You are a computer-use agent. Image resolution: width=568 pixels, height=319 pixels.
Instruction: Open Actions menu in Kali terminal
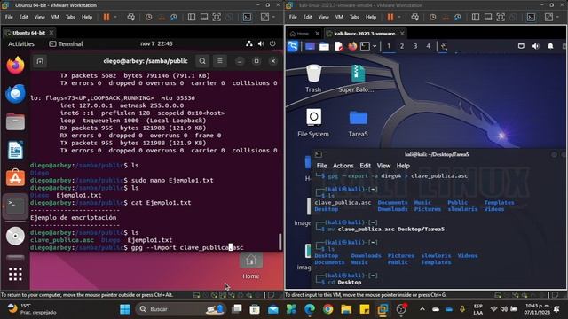(343, 166)
